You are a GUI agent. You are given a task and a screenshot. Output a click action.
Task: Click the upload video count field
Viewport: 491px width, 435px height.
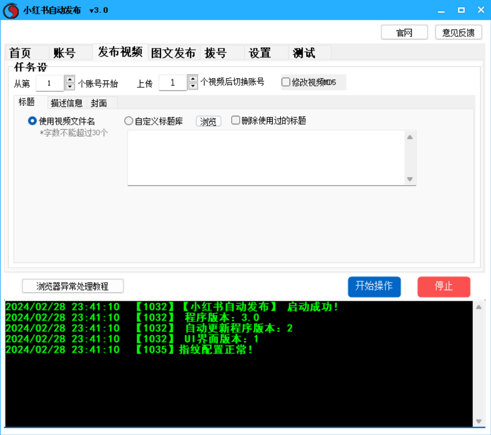(173, 83)
